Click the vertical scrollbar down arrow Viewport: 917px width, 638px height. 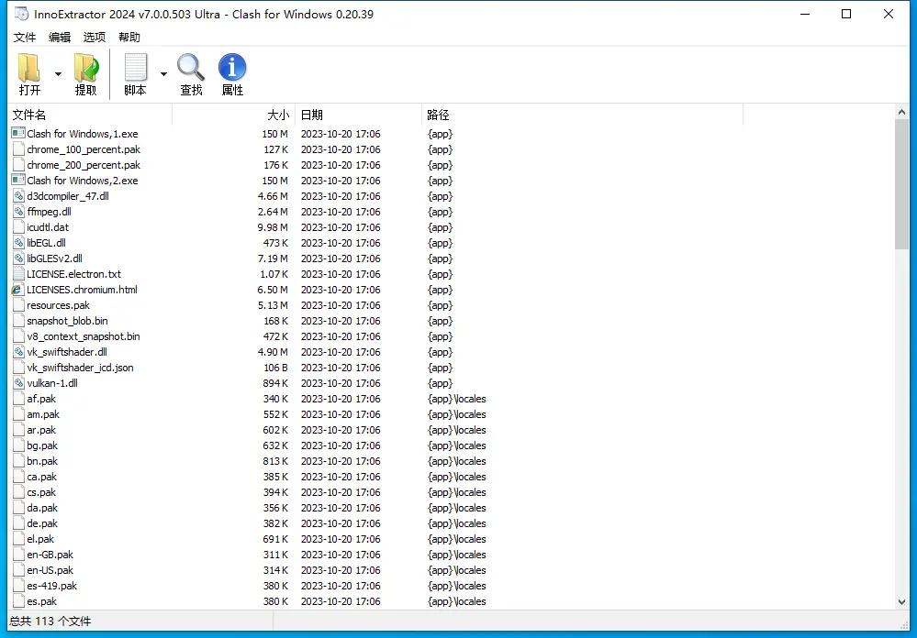pos(901,601)
